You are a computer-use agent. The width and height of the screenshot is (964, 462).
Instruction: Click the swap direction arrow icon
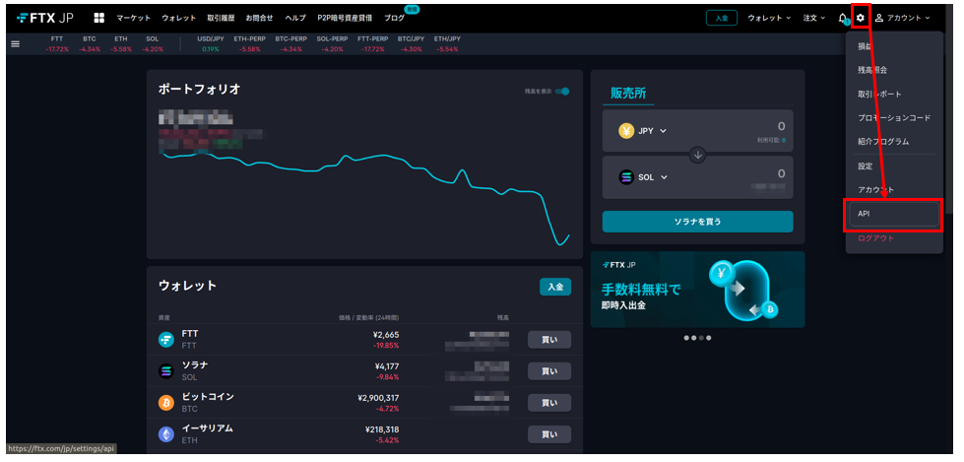click(x=697, y=155)
